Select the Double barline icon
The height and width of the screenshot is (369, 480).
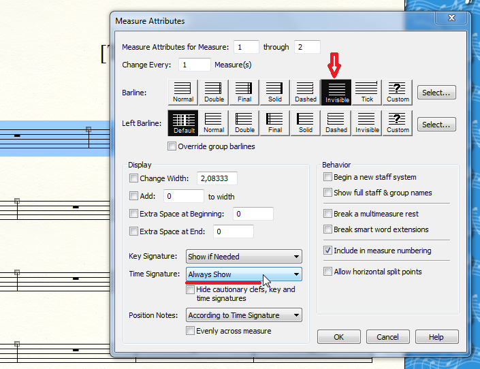tap(214, 92)
